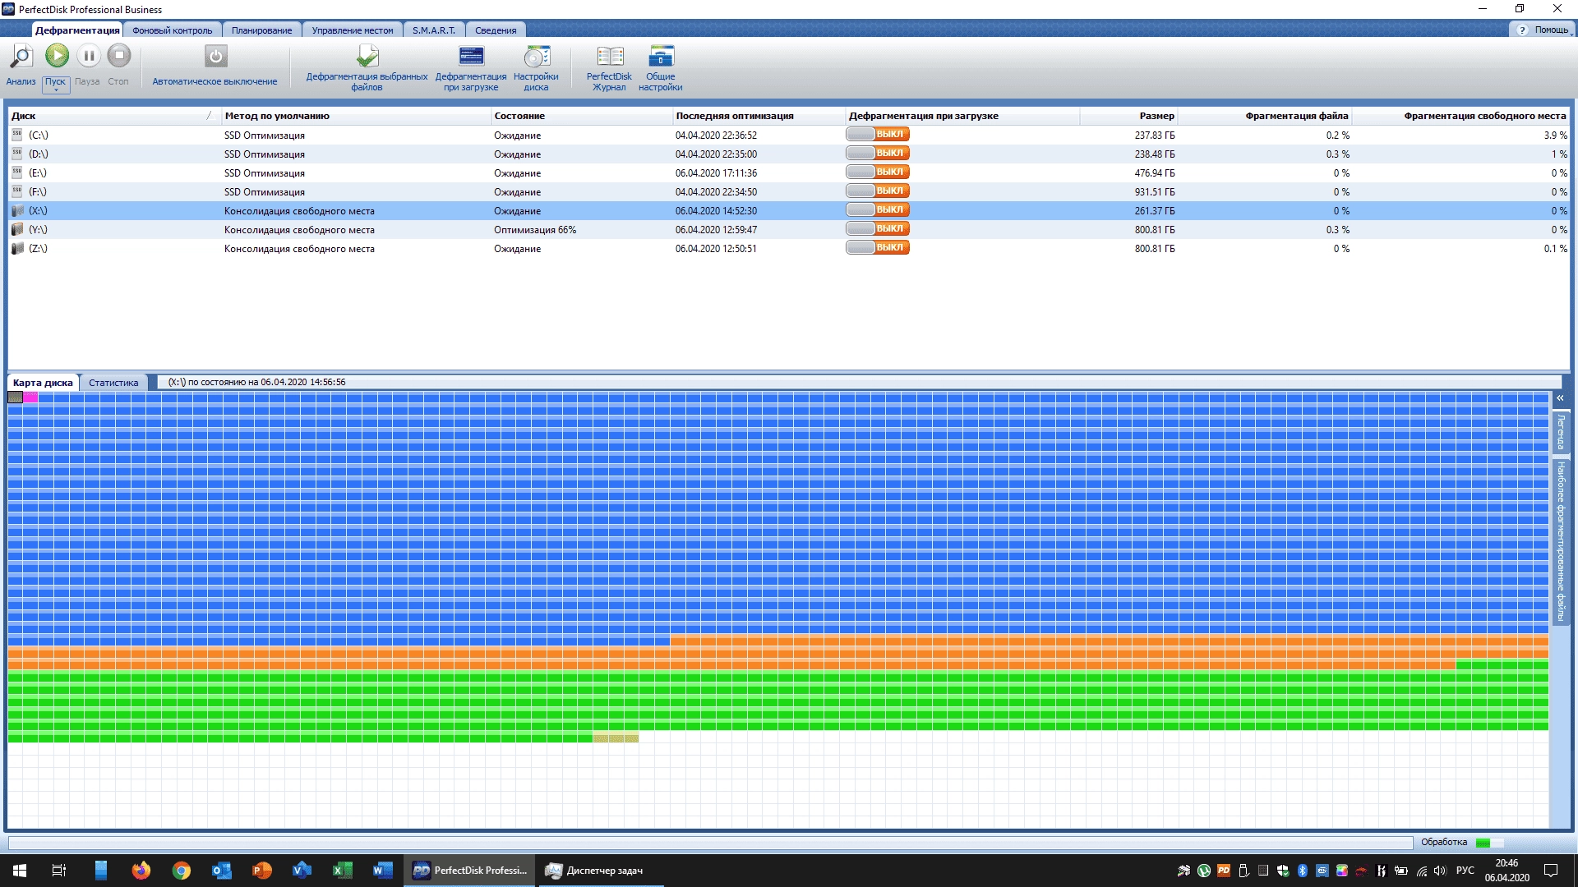This screenshot has height=887, width=1578.
Task: Open the Bluetooth tray icon
Action: (1303, 871)
